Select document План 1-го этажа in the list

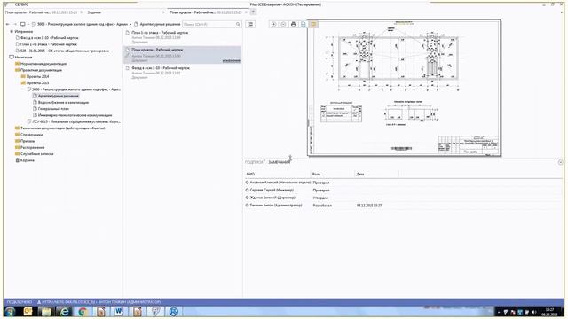(x=183, y=37)
